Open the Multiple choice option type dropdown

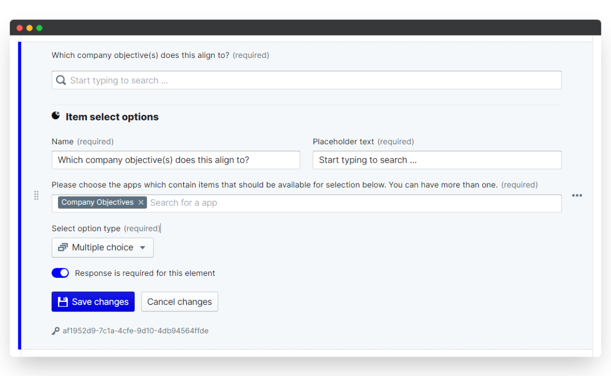pyautogui.click(x=102, y=247)
